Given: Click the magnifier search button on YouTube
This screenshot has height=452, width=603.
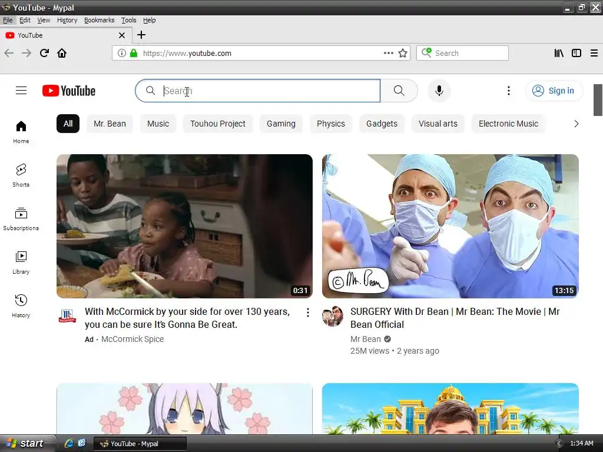Looking at the screenshot, I should point(399,91).
